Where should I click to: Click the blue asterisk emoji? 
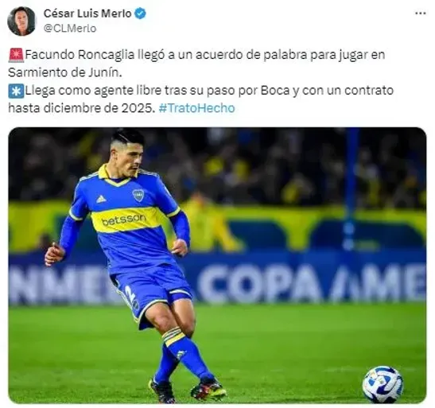coord(17,91)
